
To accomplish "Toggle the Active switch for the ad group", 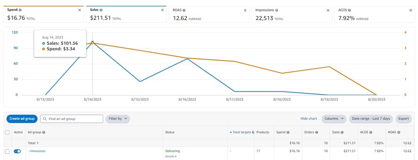I will 17,151.
